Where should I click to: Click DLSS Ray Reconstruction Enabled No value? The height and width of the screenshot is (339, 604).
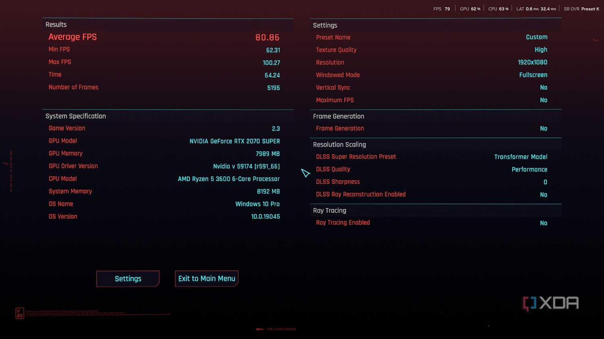coord(544,195)
